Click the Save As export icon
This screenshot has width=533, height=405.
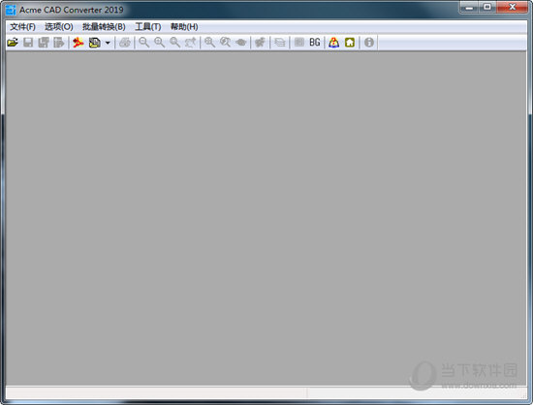pyautogui.click(x=59, y=43)
